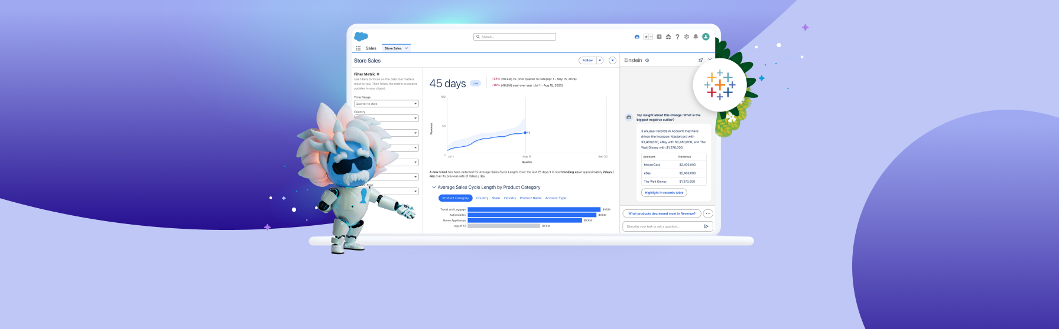Screen dimensions: 1059x329
Task: Click the $3,400,000 revenue value
Action: 687,164
